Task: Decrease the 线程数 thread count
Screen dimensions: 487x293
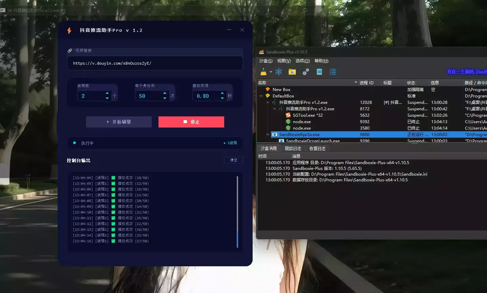Action: (107, 98)
